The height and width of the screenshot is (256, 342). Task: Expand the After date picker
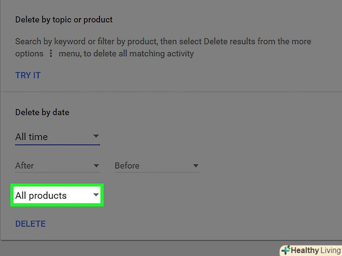57,166
